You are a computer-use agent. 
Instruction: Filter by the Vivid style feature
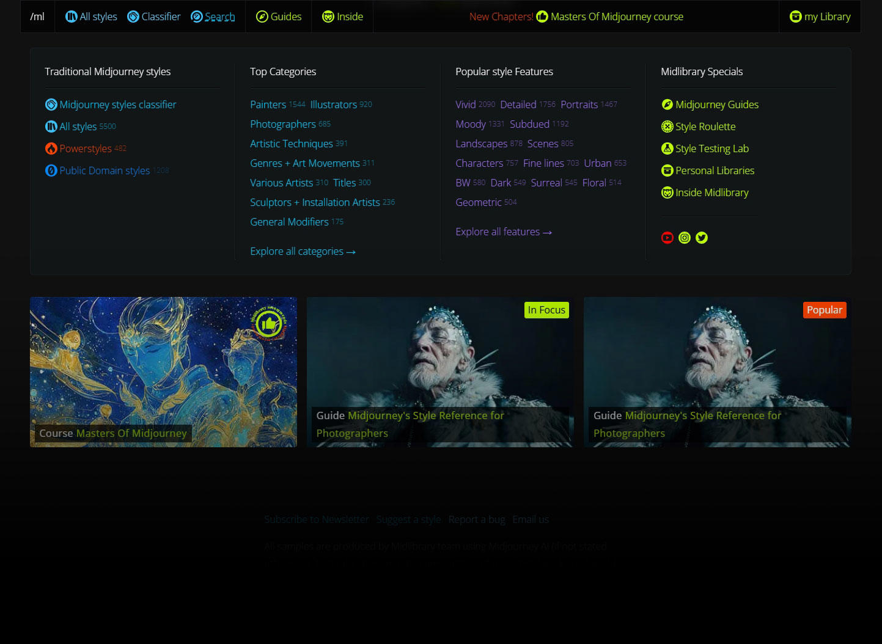click(466, 104)
